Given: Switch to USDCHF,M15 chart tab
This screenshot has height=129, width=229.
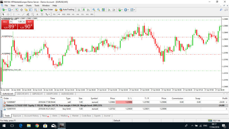Looking at the screenshot, I should coord(23,94).
